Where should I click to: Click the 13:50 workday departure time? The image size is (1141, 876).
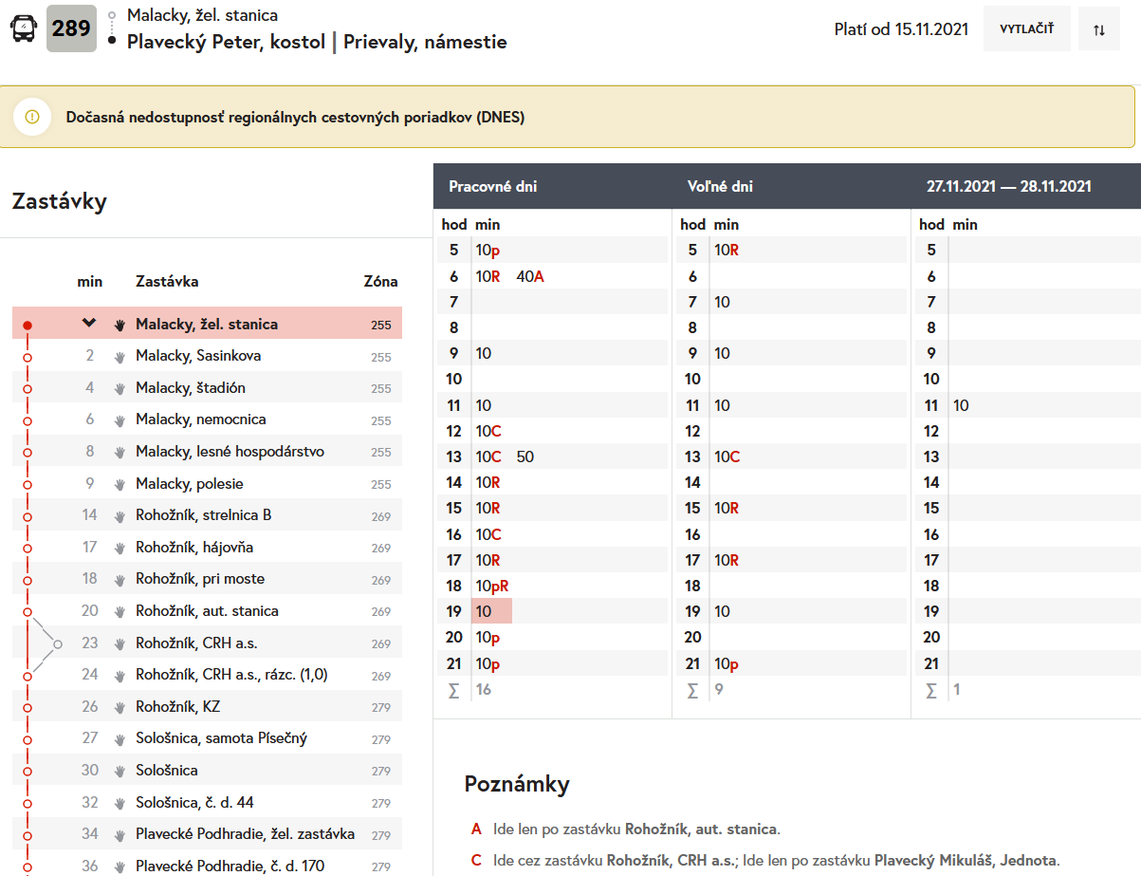pyautogui.click(x=525, y=457)
